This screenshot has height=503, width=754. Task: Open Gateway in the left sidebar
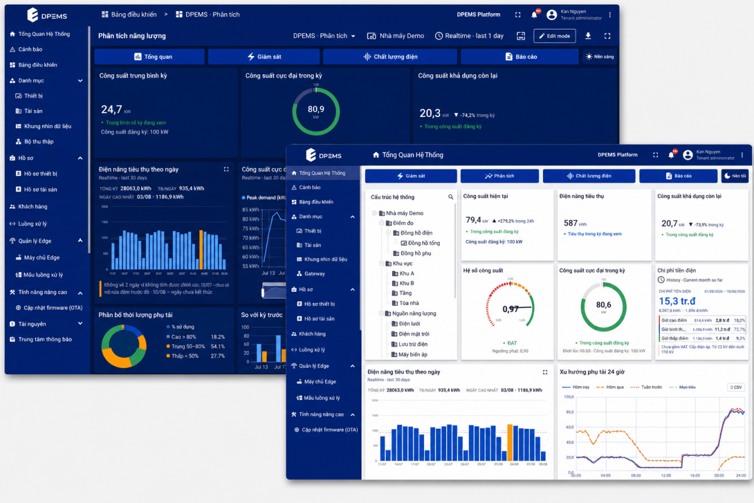click(x=315, y=274)
